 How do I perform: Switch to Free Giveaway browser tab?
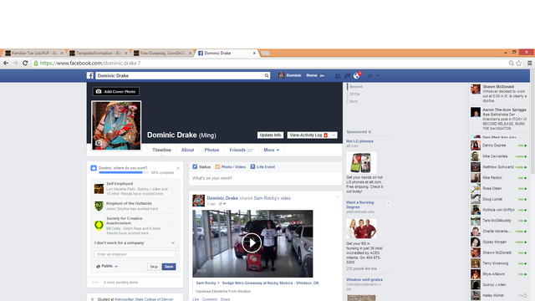tap(162, 54)
